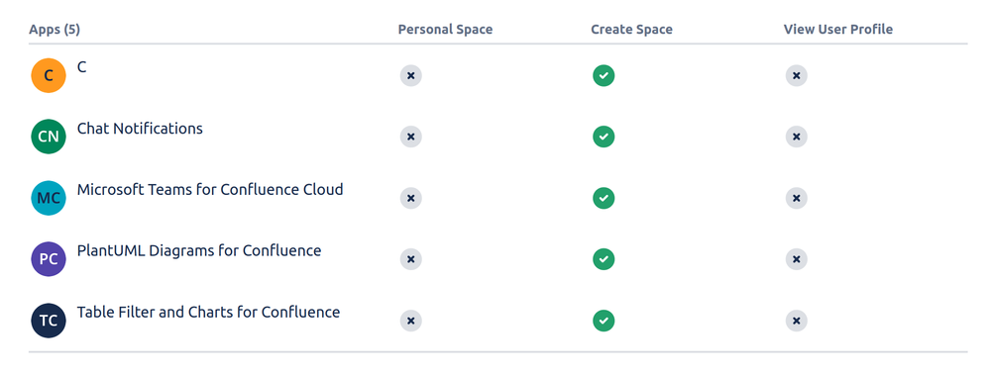Disable Create Space for Chat Notifications
Image resolution: width=990 pixels, height=374 pixels.
pos(604,137)
